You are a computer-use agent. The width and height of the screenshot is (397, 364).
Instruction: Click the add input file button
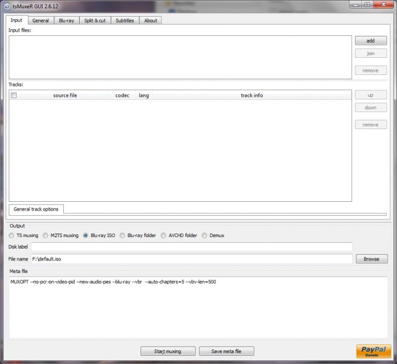[371, 41]
